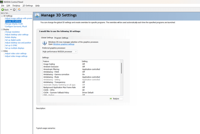The image size is (200, 134).
Task: Open Adjust video color settings
Action: (16, 54)
